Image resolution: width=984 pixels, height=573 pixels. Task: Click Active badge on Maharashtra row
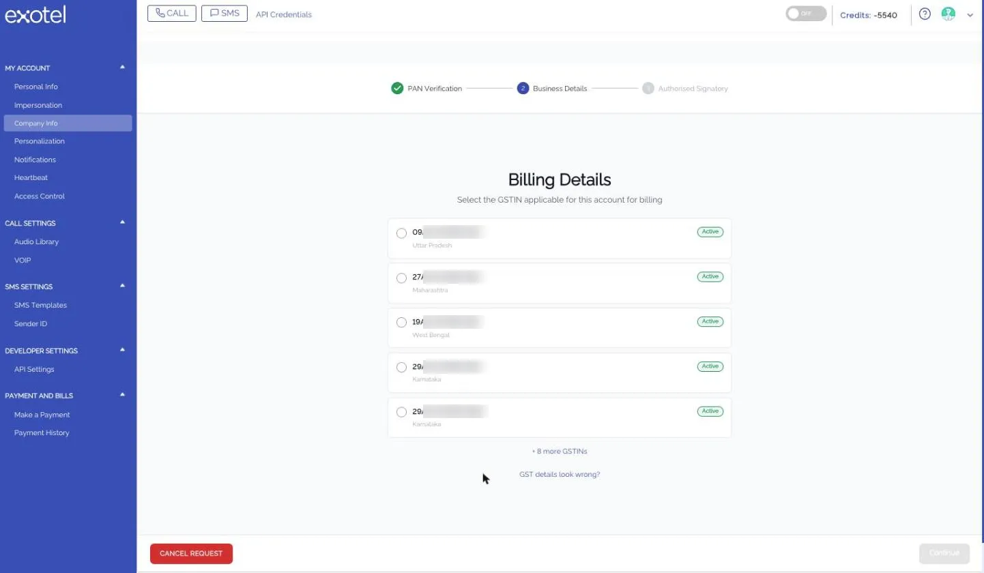(x=710, y=276)
